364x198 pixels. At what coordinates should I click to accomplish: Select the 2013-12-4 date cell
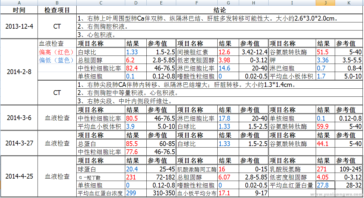click(x=19, y=26)
